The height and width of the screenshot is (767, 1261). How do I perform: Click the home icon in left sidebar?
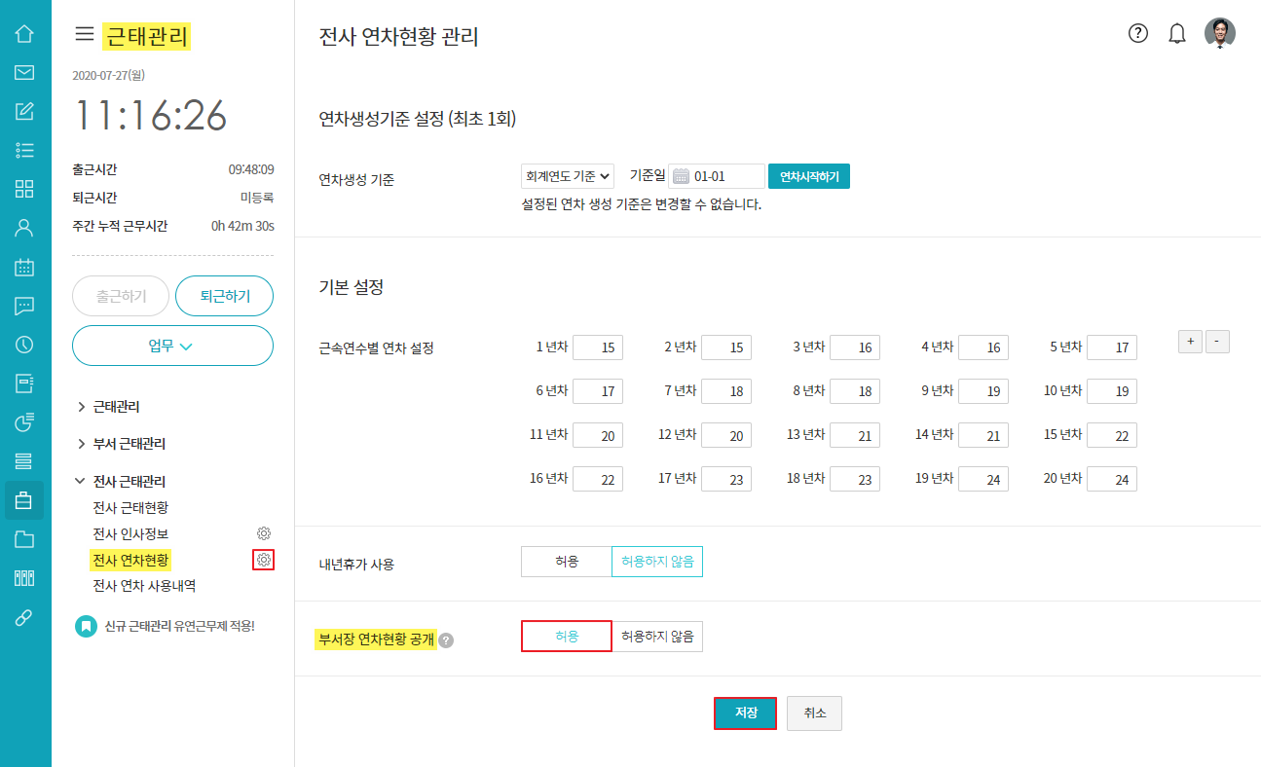coord(24,34)
